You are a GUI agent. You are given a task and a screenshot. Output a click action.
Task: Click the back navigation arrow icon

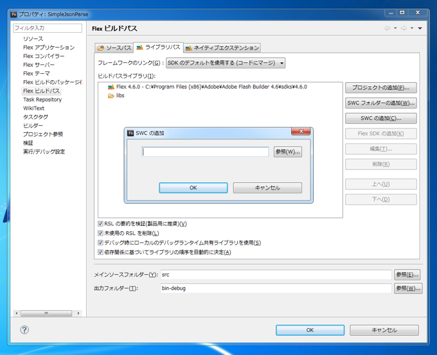[387, 28]
